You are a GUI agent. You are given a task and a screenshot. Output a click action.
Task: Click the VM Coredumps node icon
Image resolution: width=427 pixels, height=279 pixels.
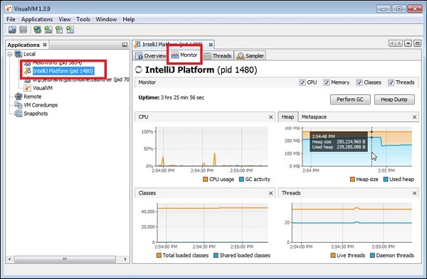pos(19,104)
